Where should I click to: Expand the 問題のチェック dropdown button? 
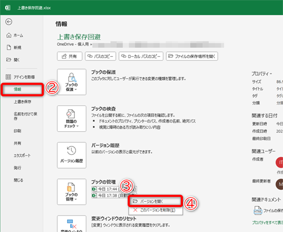72,119
